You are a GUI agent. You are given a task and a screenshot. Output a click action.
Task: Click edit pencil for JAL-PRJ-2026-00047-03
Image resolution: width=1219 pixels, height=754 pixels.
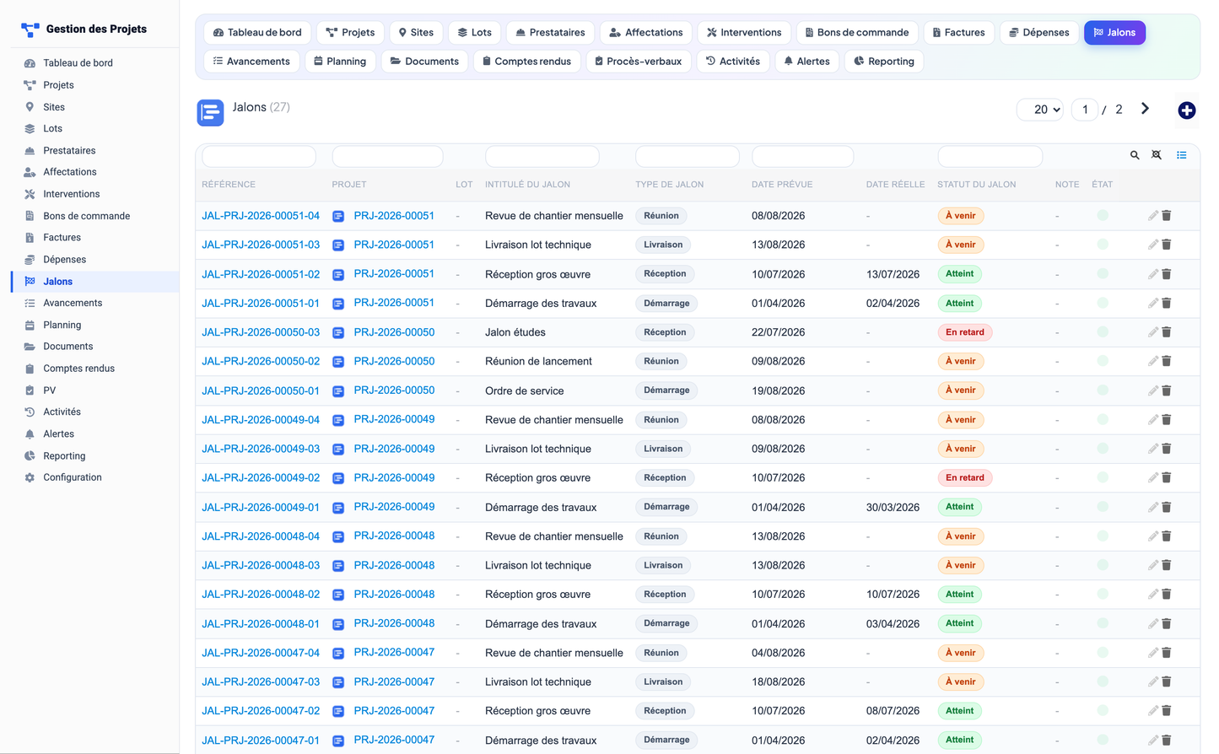click(x=1153, y=681)
